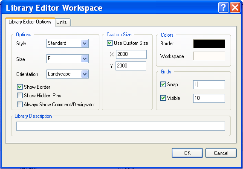Viewport: 243px width, 169px height.
Task: Toggle the Show Border checkbox
Action: [x=20, y=87]
